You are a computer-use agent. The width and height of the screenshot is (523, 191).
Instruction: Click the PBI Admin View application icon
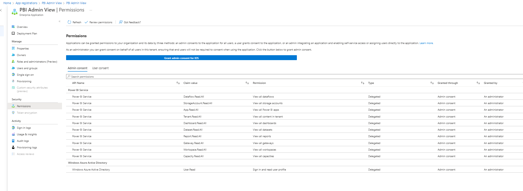point(14,11)
